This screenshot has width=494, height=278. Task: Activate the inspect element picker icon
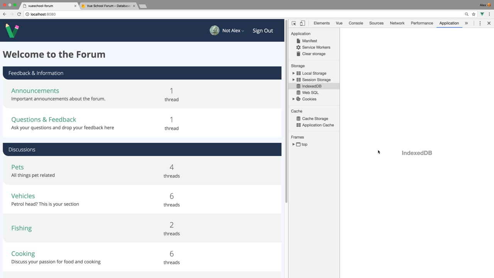coord(294,23)
